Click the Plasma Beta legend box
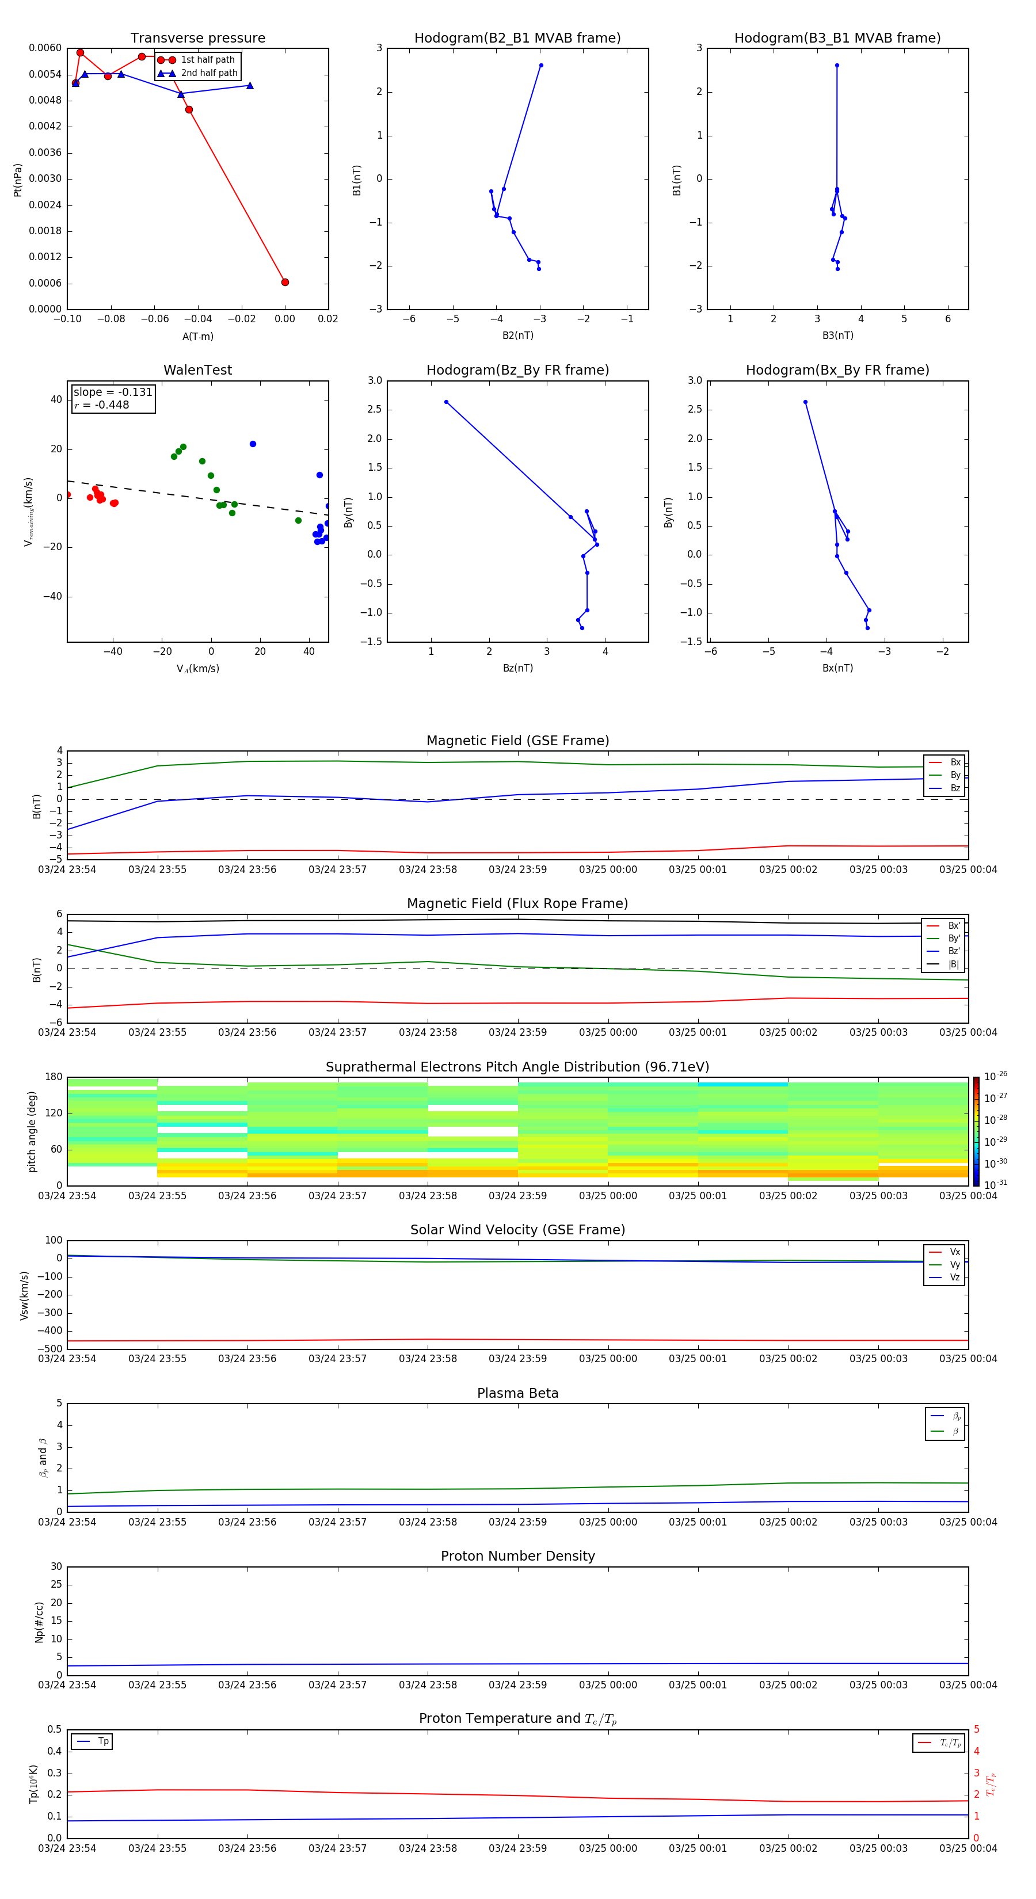The width and height of the screenshot is (1036, 1899). pos(944,1424)
